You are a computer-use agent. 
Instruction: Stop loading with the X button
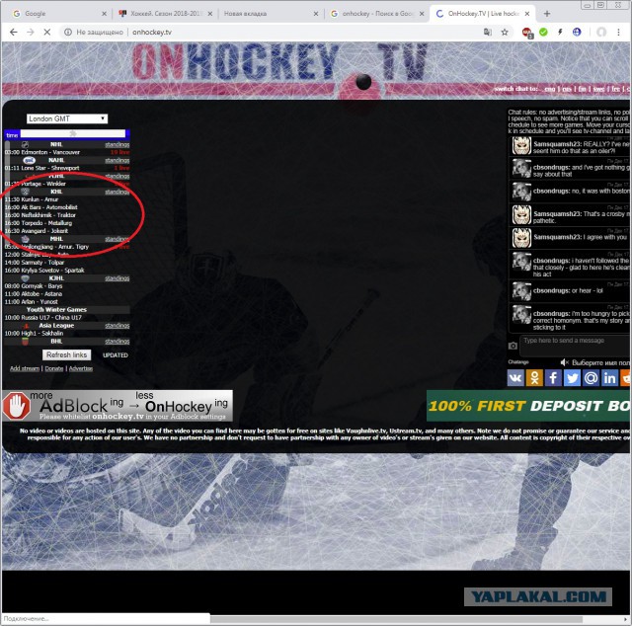coord(46,32)
